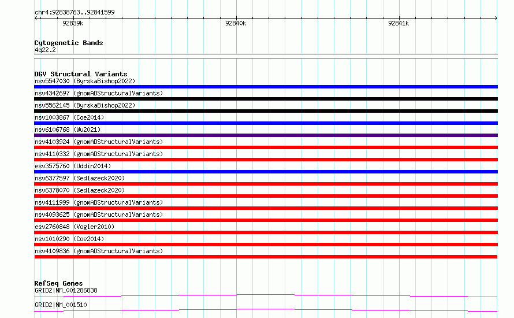This screenshot has height=318, width=514.
Task: Click the nsv4103924 (gnomADStructuralVariants) label
Action: coord(99,142)
